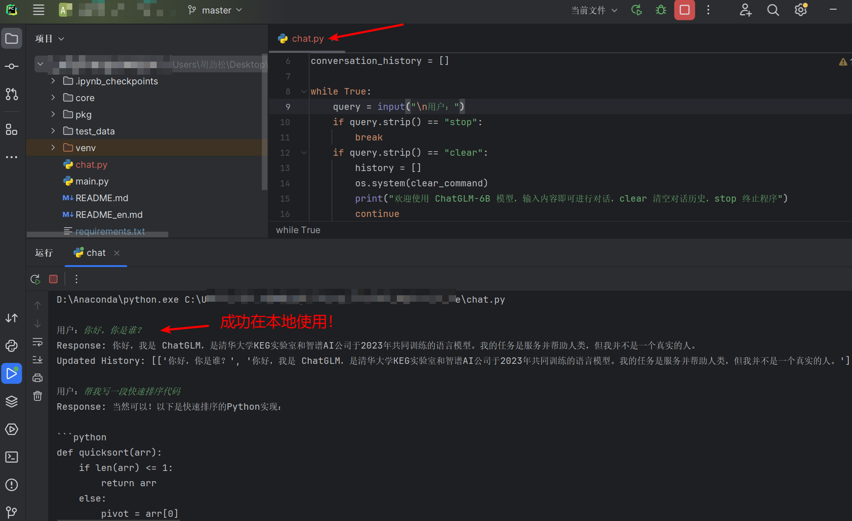Expand the test_data folder

pyautogui.click(x=53, y=131)
